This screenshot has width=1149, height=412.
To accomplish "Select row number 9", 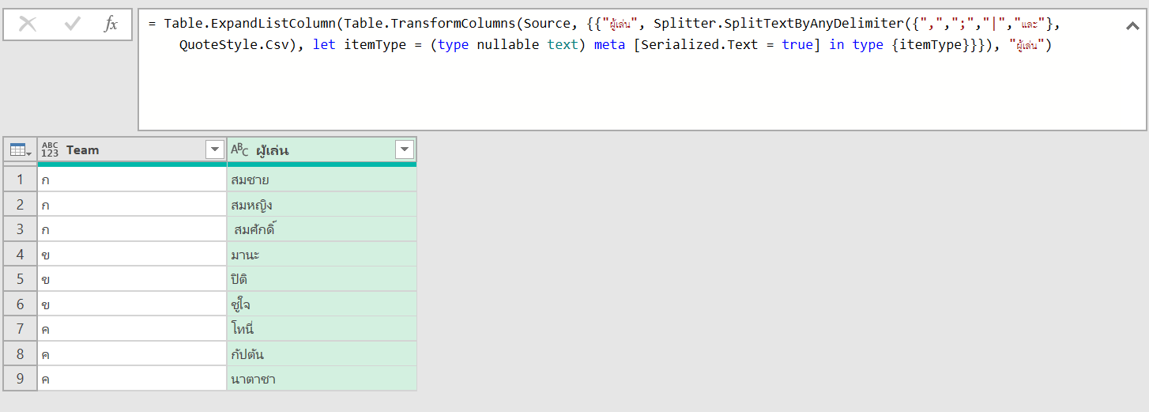I will 20,379.
